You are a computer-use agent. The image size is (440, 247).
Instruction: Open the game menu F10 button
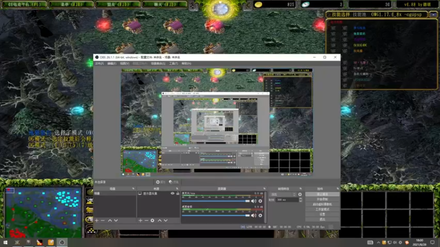pyautogui.click(x=71, y=4)
